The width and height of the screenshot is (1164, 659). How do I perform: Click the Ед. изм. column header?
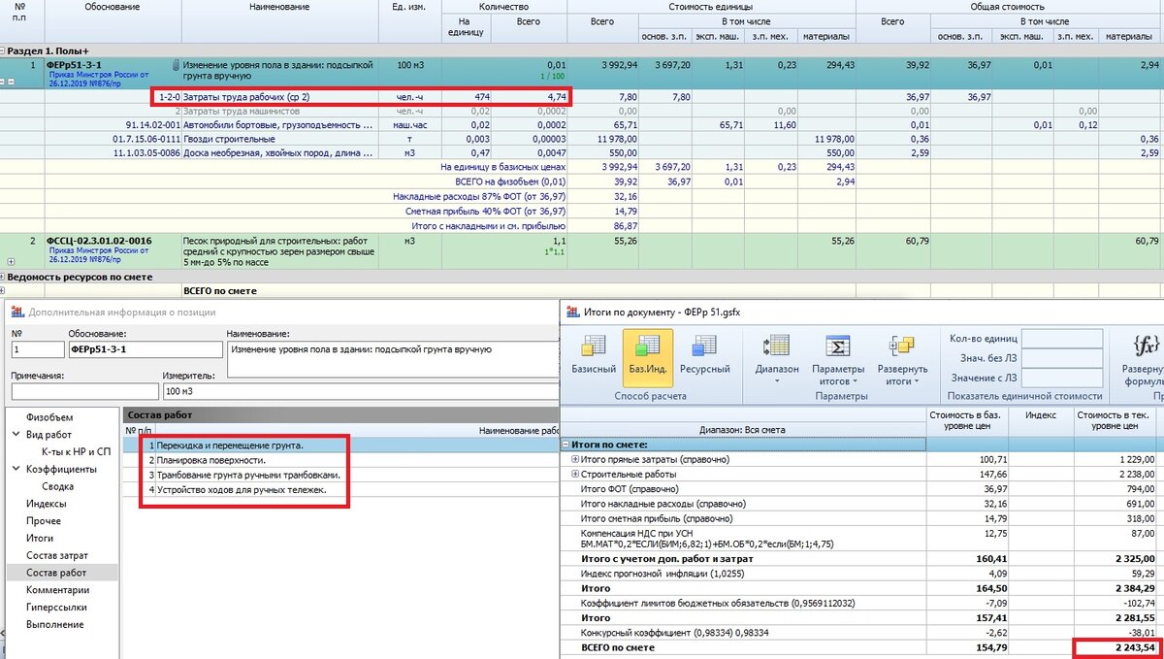tap(409, 7)
